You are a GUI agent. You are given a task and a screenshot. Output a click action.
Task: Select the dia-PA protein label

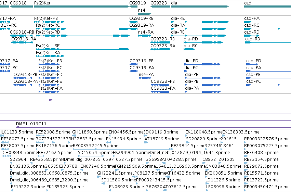192,88
